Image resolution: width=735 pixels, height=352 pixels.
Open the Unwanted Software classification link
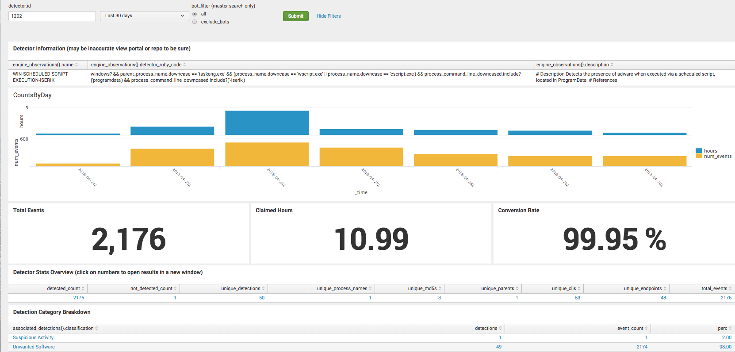(34, 347)
